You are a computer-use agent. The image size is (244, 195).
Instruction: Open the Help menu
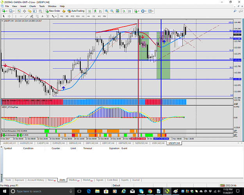pyautogui.click(x=62, y=6)
